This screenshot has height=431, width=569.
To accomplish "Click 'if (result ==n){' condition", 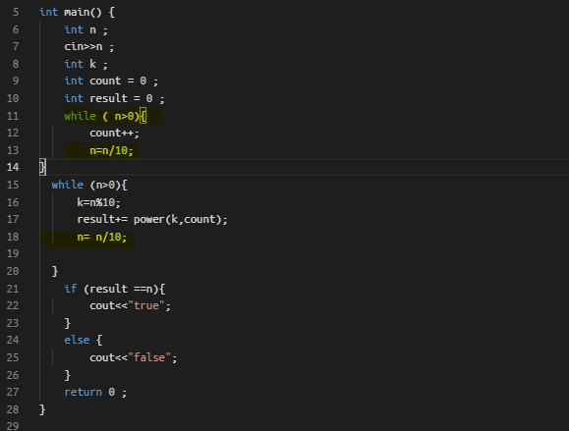I will pos(115,289).
